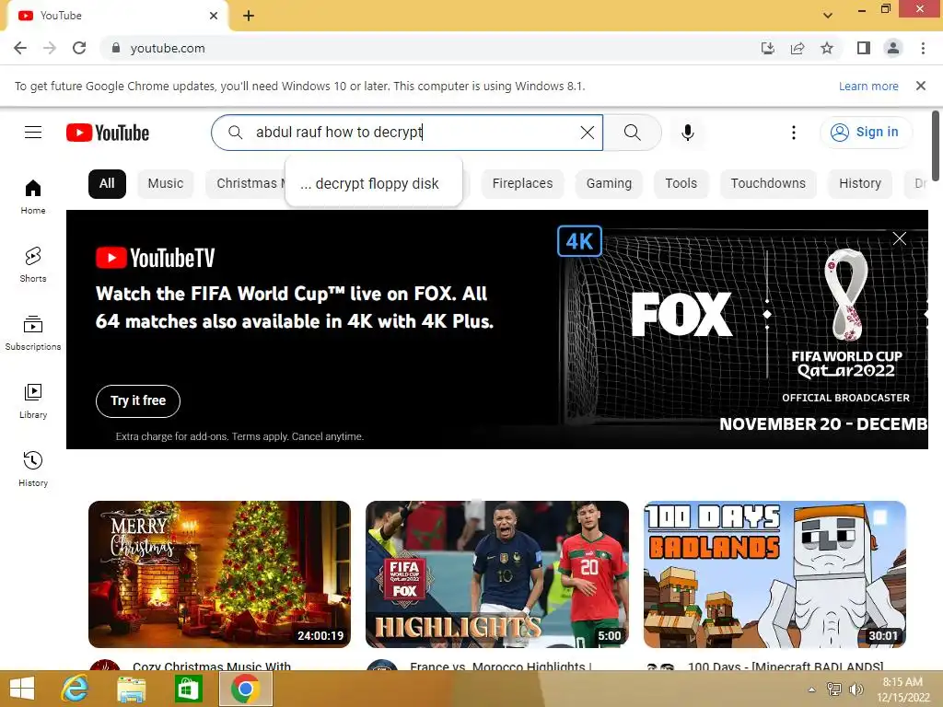Screen dimensions: 943x707
Task: Click the magnifier search button
Action: tap(632, 133)
